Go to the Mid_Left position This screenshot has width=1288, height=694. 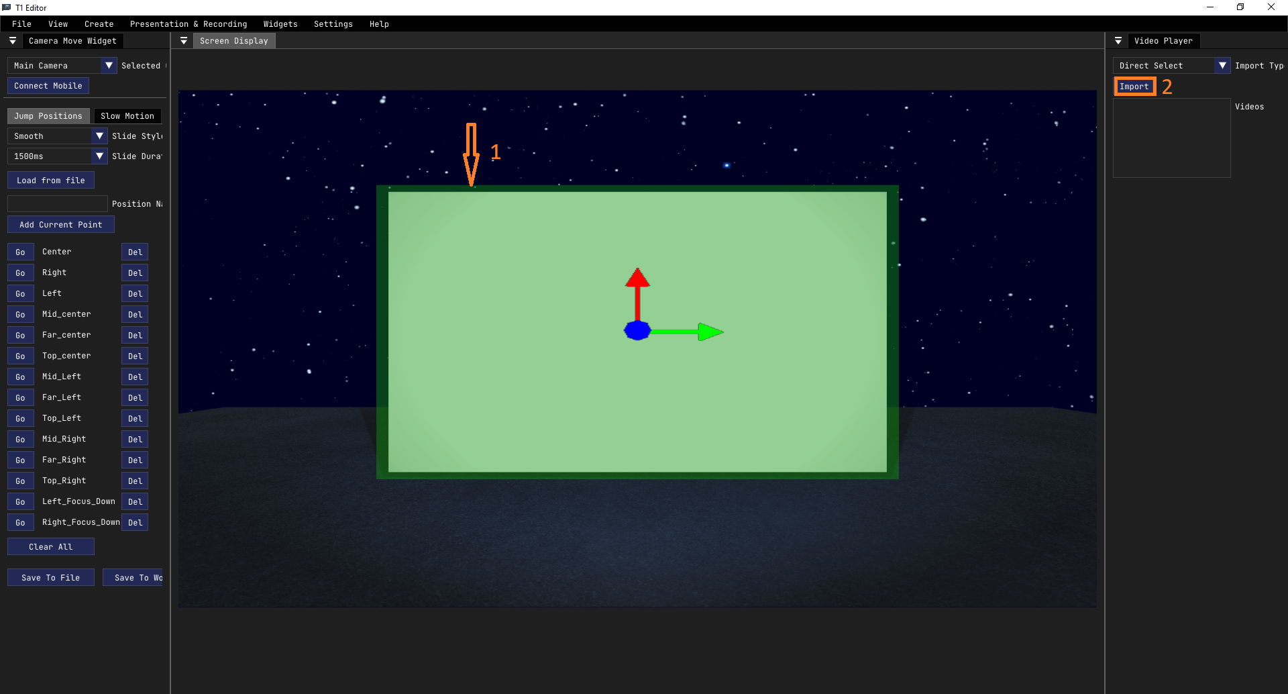tap(21, 377)
